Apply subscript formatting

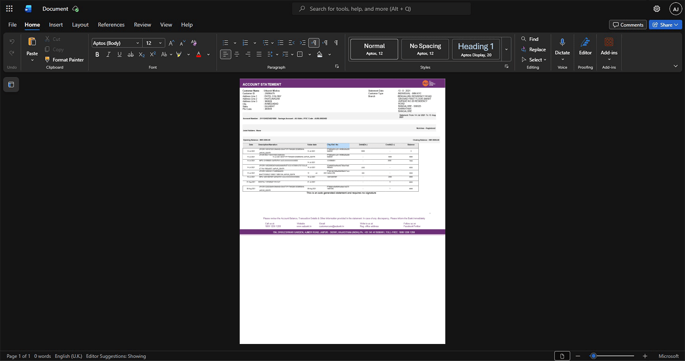pyautogui.click(x=142, y=54)
